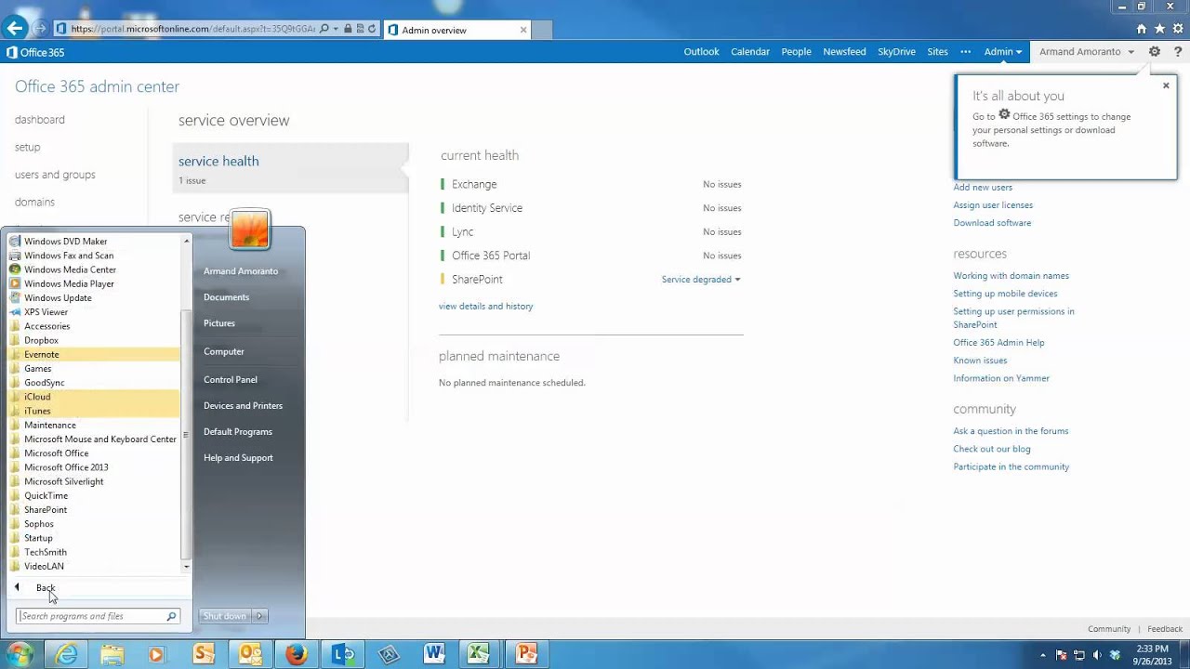Viewport: 1190px width, 669px height.
Task: Select the service health tab
Action: (290, 168)
